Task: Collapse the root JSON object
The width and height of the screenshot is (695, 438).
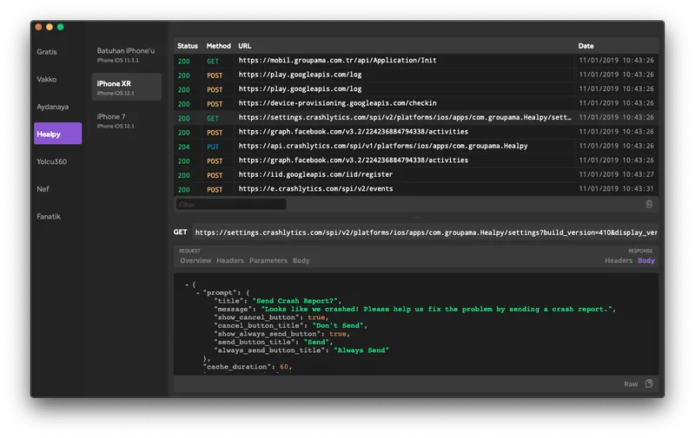Action: 187,284
